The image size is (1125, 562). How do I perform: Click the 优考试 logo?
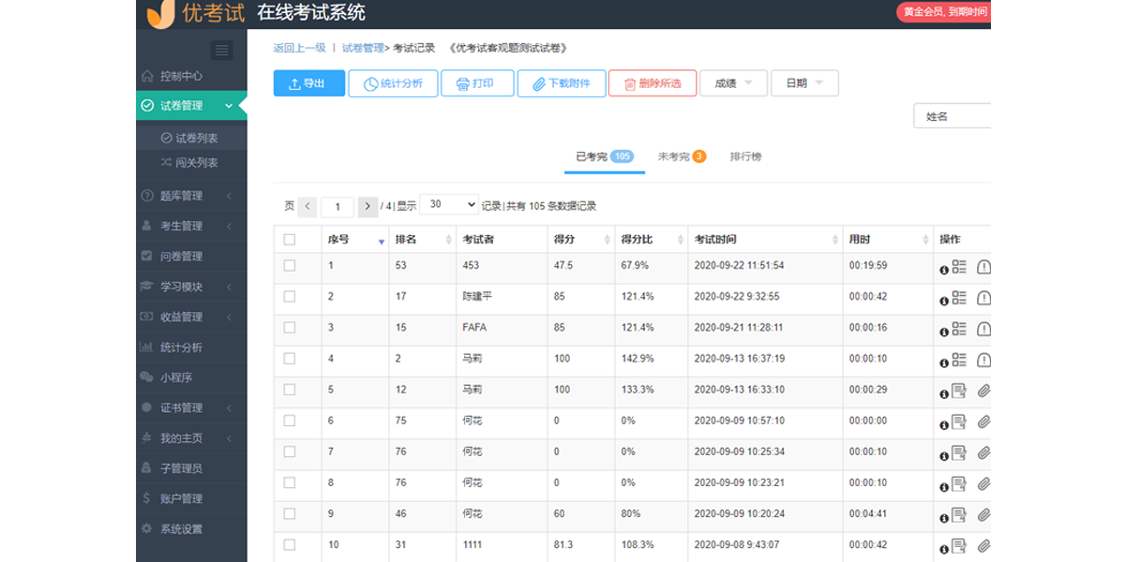[196, 14]
